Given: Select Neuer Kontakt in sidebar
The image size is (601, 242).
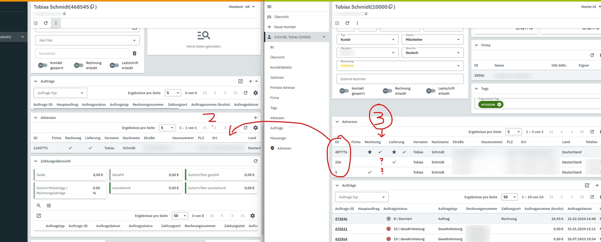Looking at the screenshot, I should point(285,27).
